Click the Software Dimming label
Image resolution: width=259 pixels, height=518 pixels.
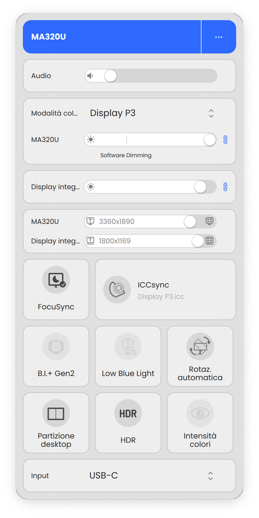tap(126, 155)
